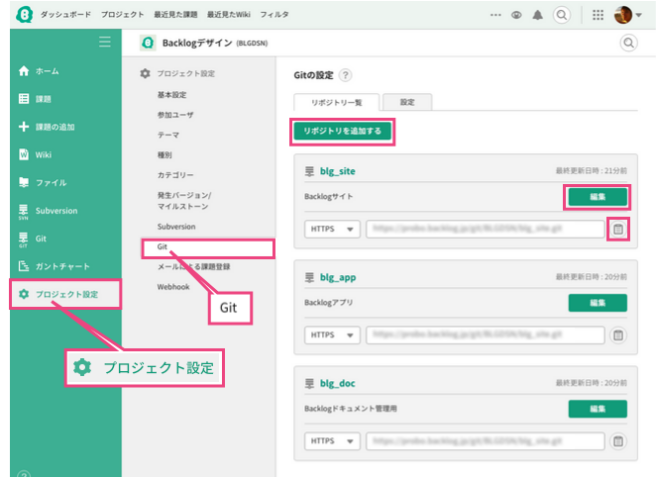Screen dimensions: 656x477
Task: Open カテゴリー settings
Action: 175,175
